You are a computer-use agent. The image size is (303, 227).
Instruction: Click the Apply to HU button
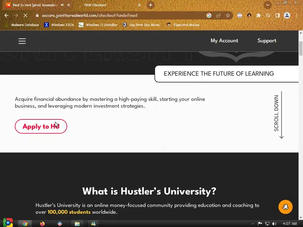[x=41, y=127]
